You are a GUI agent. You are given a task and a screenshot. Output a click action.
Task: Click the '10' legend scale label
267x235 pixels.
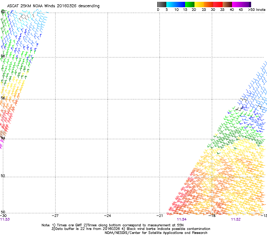pyautogui.click(x=176, y=10)
